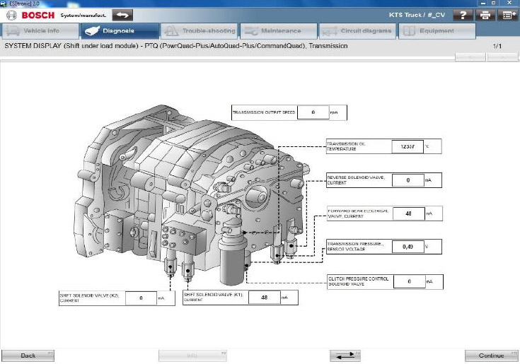The width and height of the screenshot is (520, 364).
Task: Minimize the ESI[tronic] window
Action: (483, 3)
